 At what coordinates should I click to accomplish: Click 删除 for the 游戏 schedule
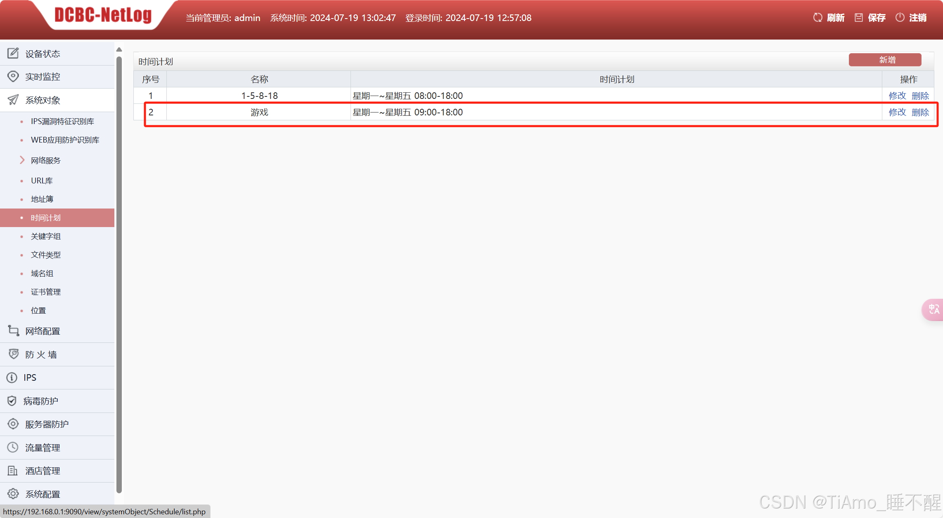(920, 112)
